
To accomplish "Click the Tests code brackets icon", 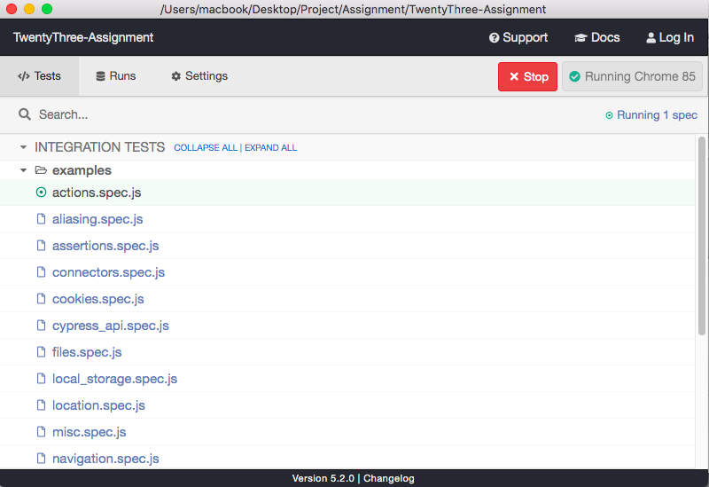I will tap(24, 76).
